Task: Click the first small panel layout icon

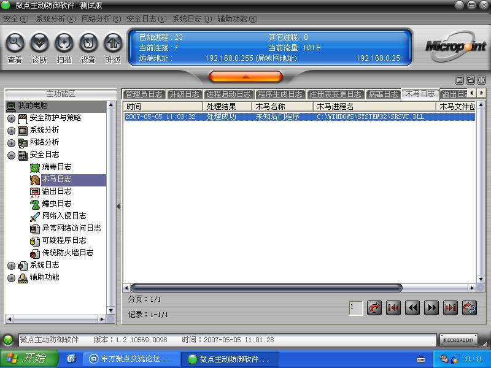Action: (x=459, y=80)
